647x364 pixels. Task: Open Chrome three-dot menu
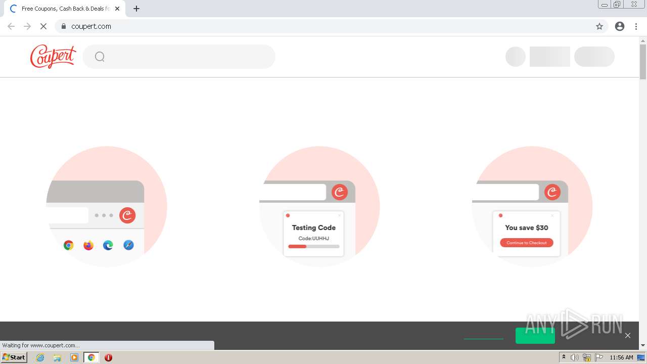click(636, 26)
